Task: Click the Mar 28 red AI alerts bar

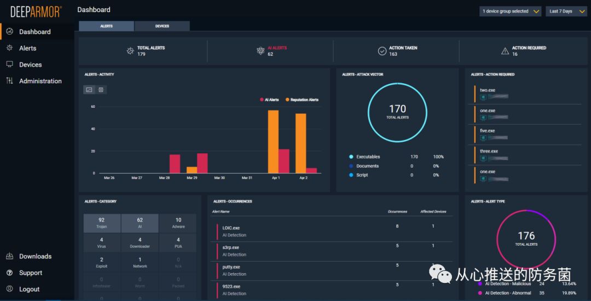Action: (x=175, y=164)
